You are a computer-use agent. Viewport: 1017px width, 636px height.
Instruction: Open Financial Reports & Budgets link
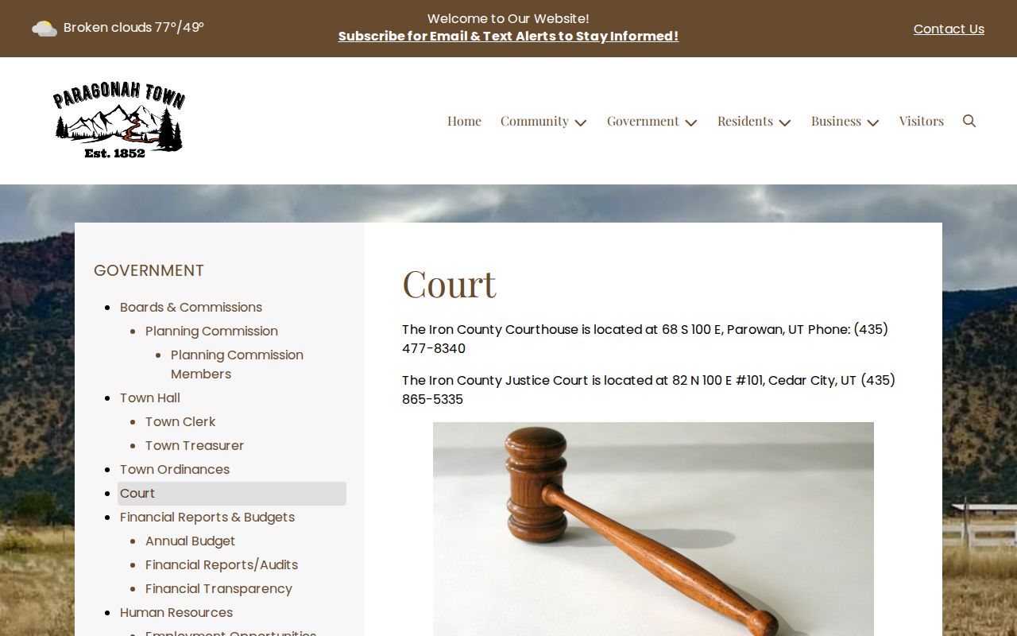[207, 517]
